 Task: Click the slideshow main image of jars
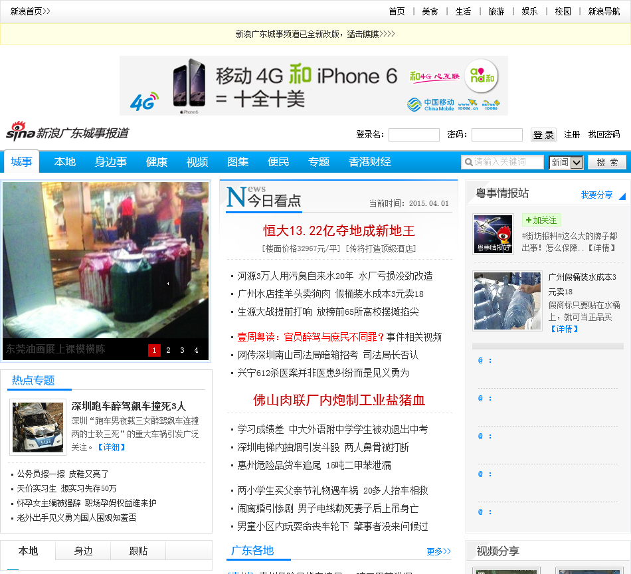tap(106, 260)
